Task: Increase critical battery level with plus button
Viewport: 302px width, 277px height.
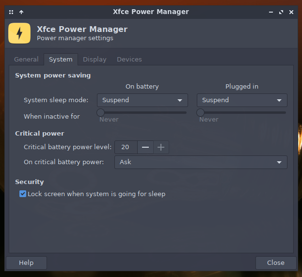Action: coord(161,147)
